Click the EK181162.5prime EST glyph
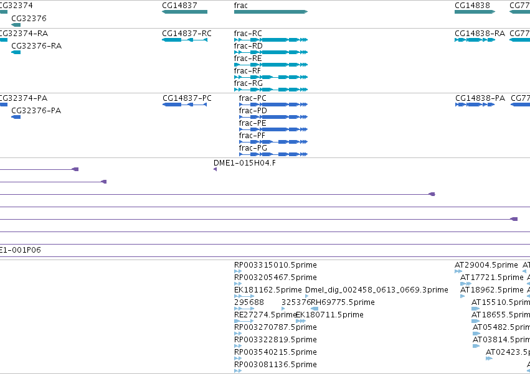 tap(244, 296)
